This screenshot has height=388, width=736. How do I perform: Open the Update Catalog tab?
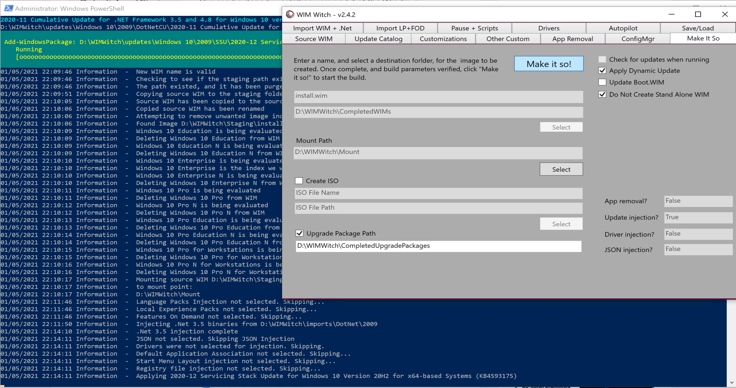[x=378, y=39]
